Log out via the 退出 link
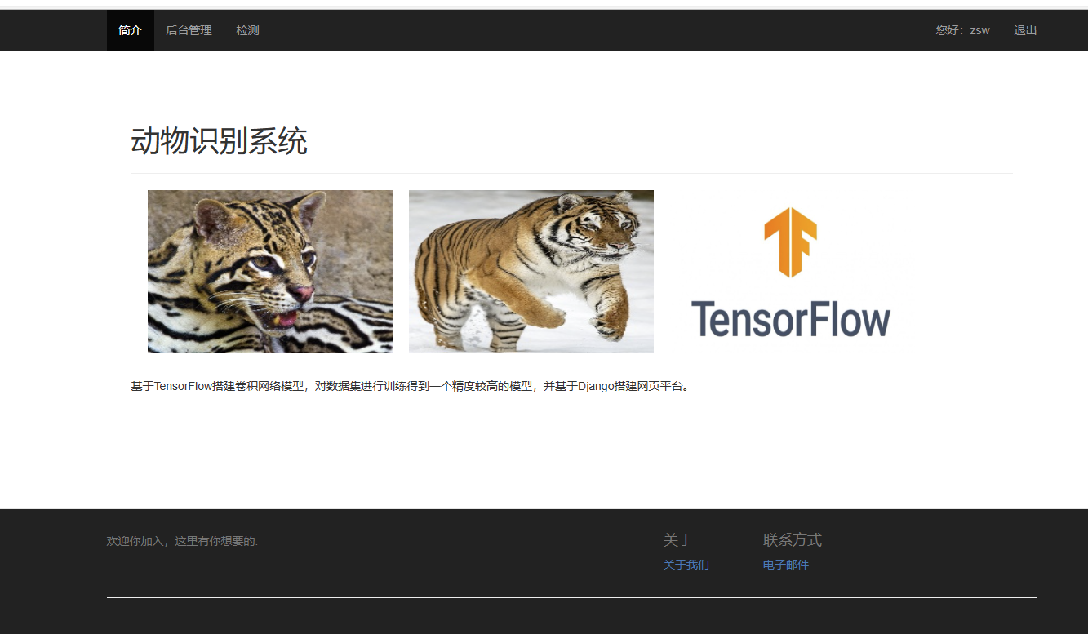Screen dimensions: 1088x634 1025,30
